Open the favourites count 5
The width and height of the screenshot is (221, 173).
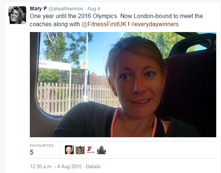click(31, 152)
